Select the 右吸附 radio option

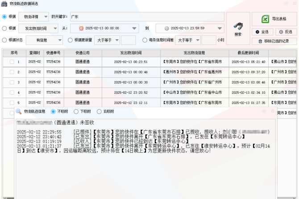[x=99, y=112]
